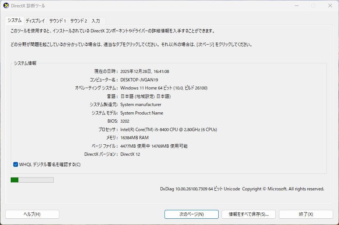Click the Windows 11 Home 64 ビット value
This screenshot has height=225, width=339.
coord(164,88)
